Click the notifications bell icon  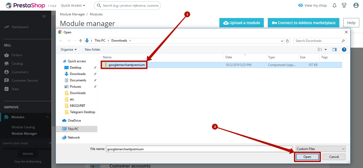pyautogui.click(x=335, y=5)
